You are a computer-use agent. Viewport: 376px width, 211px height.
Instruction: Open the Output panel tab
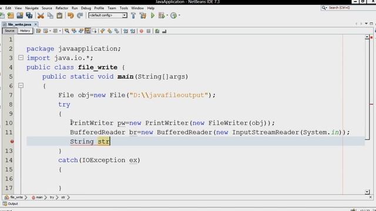11,204
